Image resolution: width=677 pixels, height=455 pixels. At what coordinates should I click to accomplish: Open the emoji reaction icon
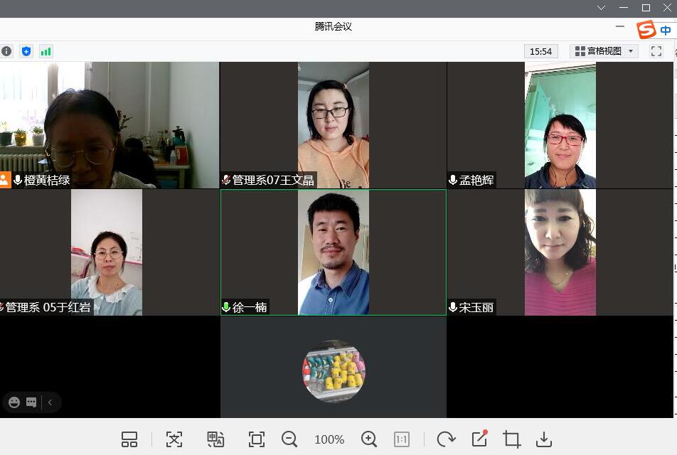[14, 402]
